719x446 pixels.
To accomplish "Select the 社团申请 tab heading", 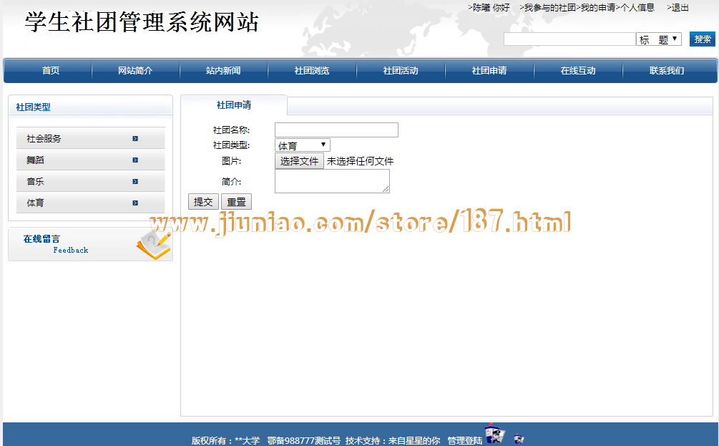I will click(234, 105).
